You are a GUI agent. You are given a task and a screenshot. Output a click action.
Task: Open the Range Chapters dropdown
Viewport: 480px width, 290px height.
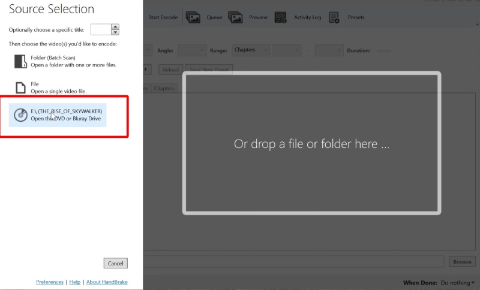click(251, 50)
